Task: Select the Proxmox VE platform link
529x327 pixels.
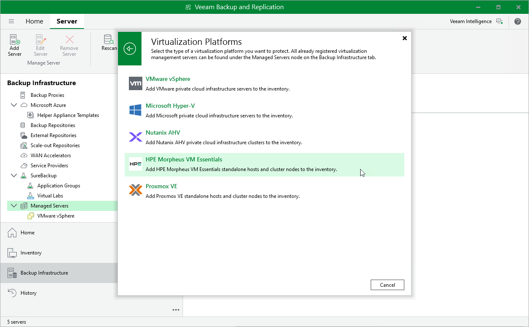Action: 161,187
